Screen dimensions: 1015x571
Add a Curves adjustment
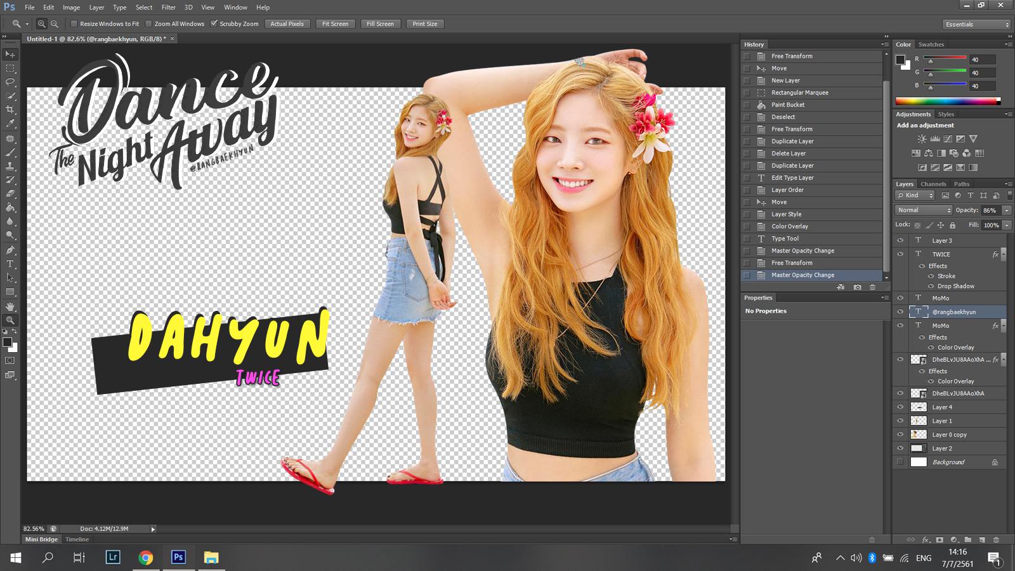pos(948,139)
